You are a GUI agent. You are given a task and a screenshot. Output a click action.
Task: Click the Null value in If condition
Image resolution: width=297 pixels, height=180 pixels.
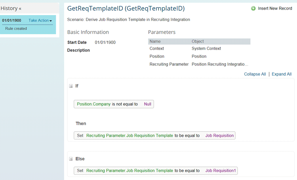click(x=147, y=104)
